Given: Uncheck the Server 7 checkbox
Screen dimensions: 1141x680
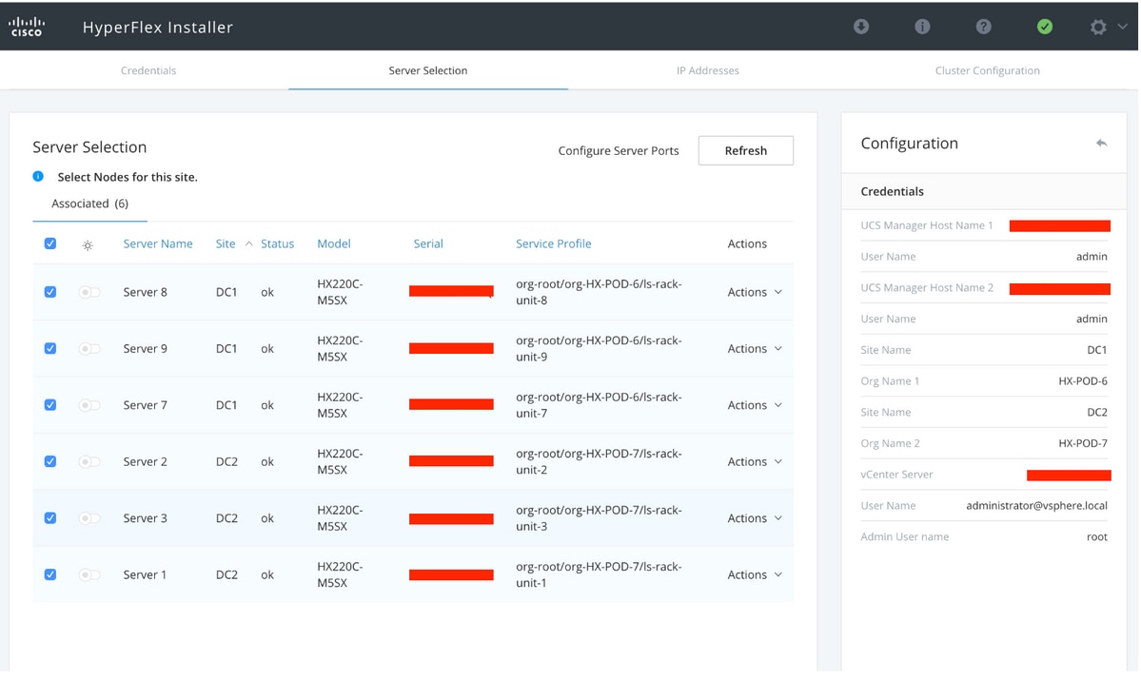Looking at the screenshot, I should click(50, 405).
